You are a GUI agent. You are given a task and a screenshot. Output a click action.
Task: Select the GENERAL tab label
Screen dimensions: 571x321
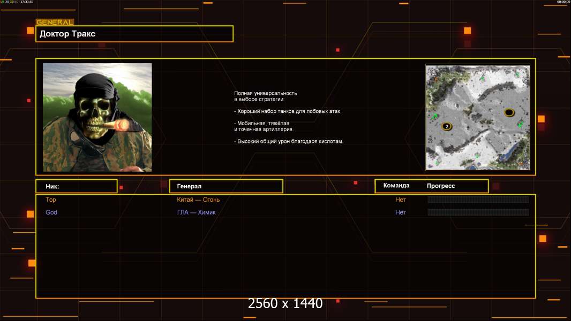pos(55,22)
